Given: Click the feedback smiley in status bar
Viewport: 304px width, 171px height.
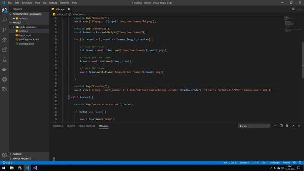Looking at the screenshot, I should pos(294,162).
